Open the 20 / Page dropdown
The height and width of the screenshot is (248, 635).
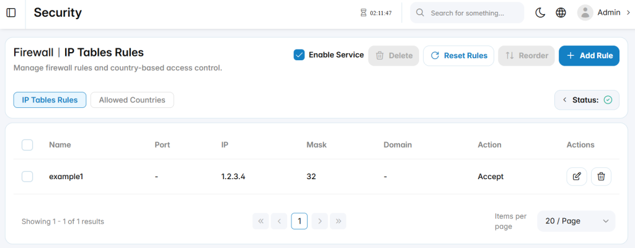[x=576, y=221]
